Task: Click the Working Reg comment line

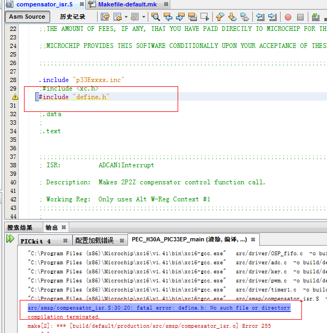Action: tap(125, 199)
